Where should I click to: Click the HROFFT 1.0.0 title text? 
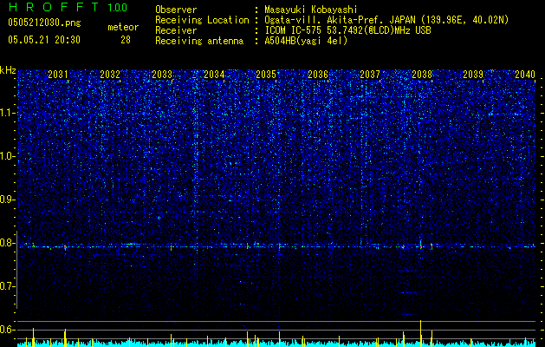click(x=68, y=7)
